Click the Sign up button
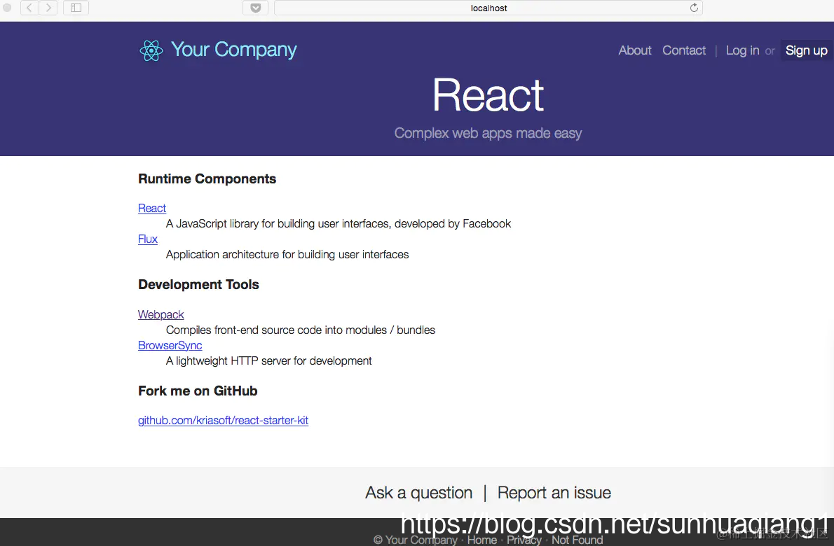This screenshot has height=546, width=834. pyautogui.click(x=807, y=50)
